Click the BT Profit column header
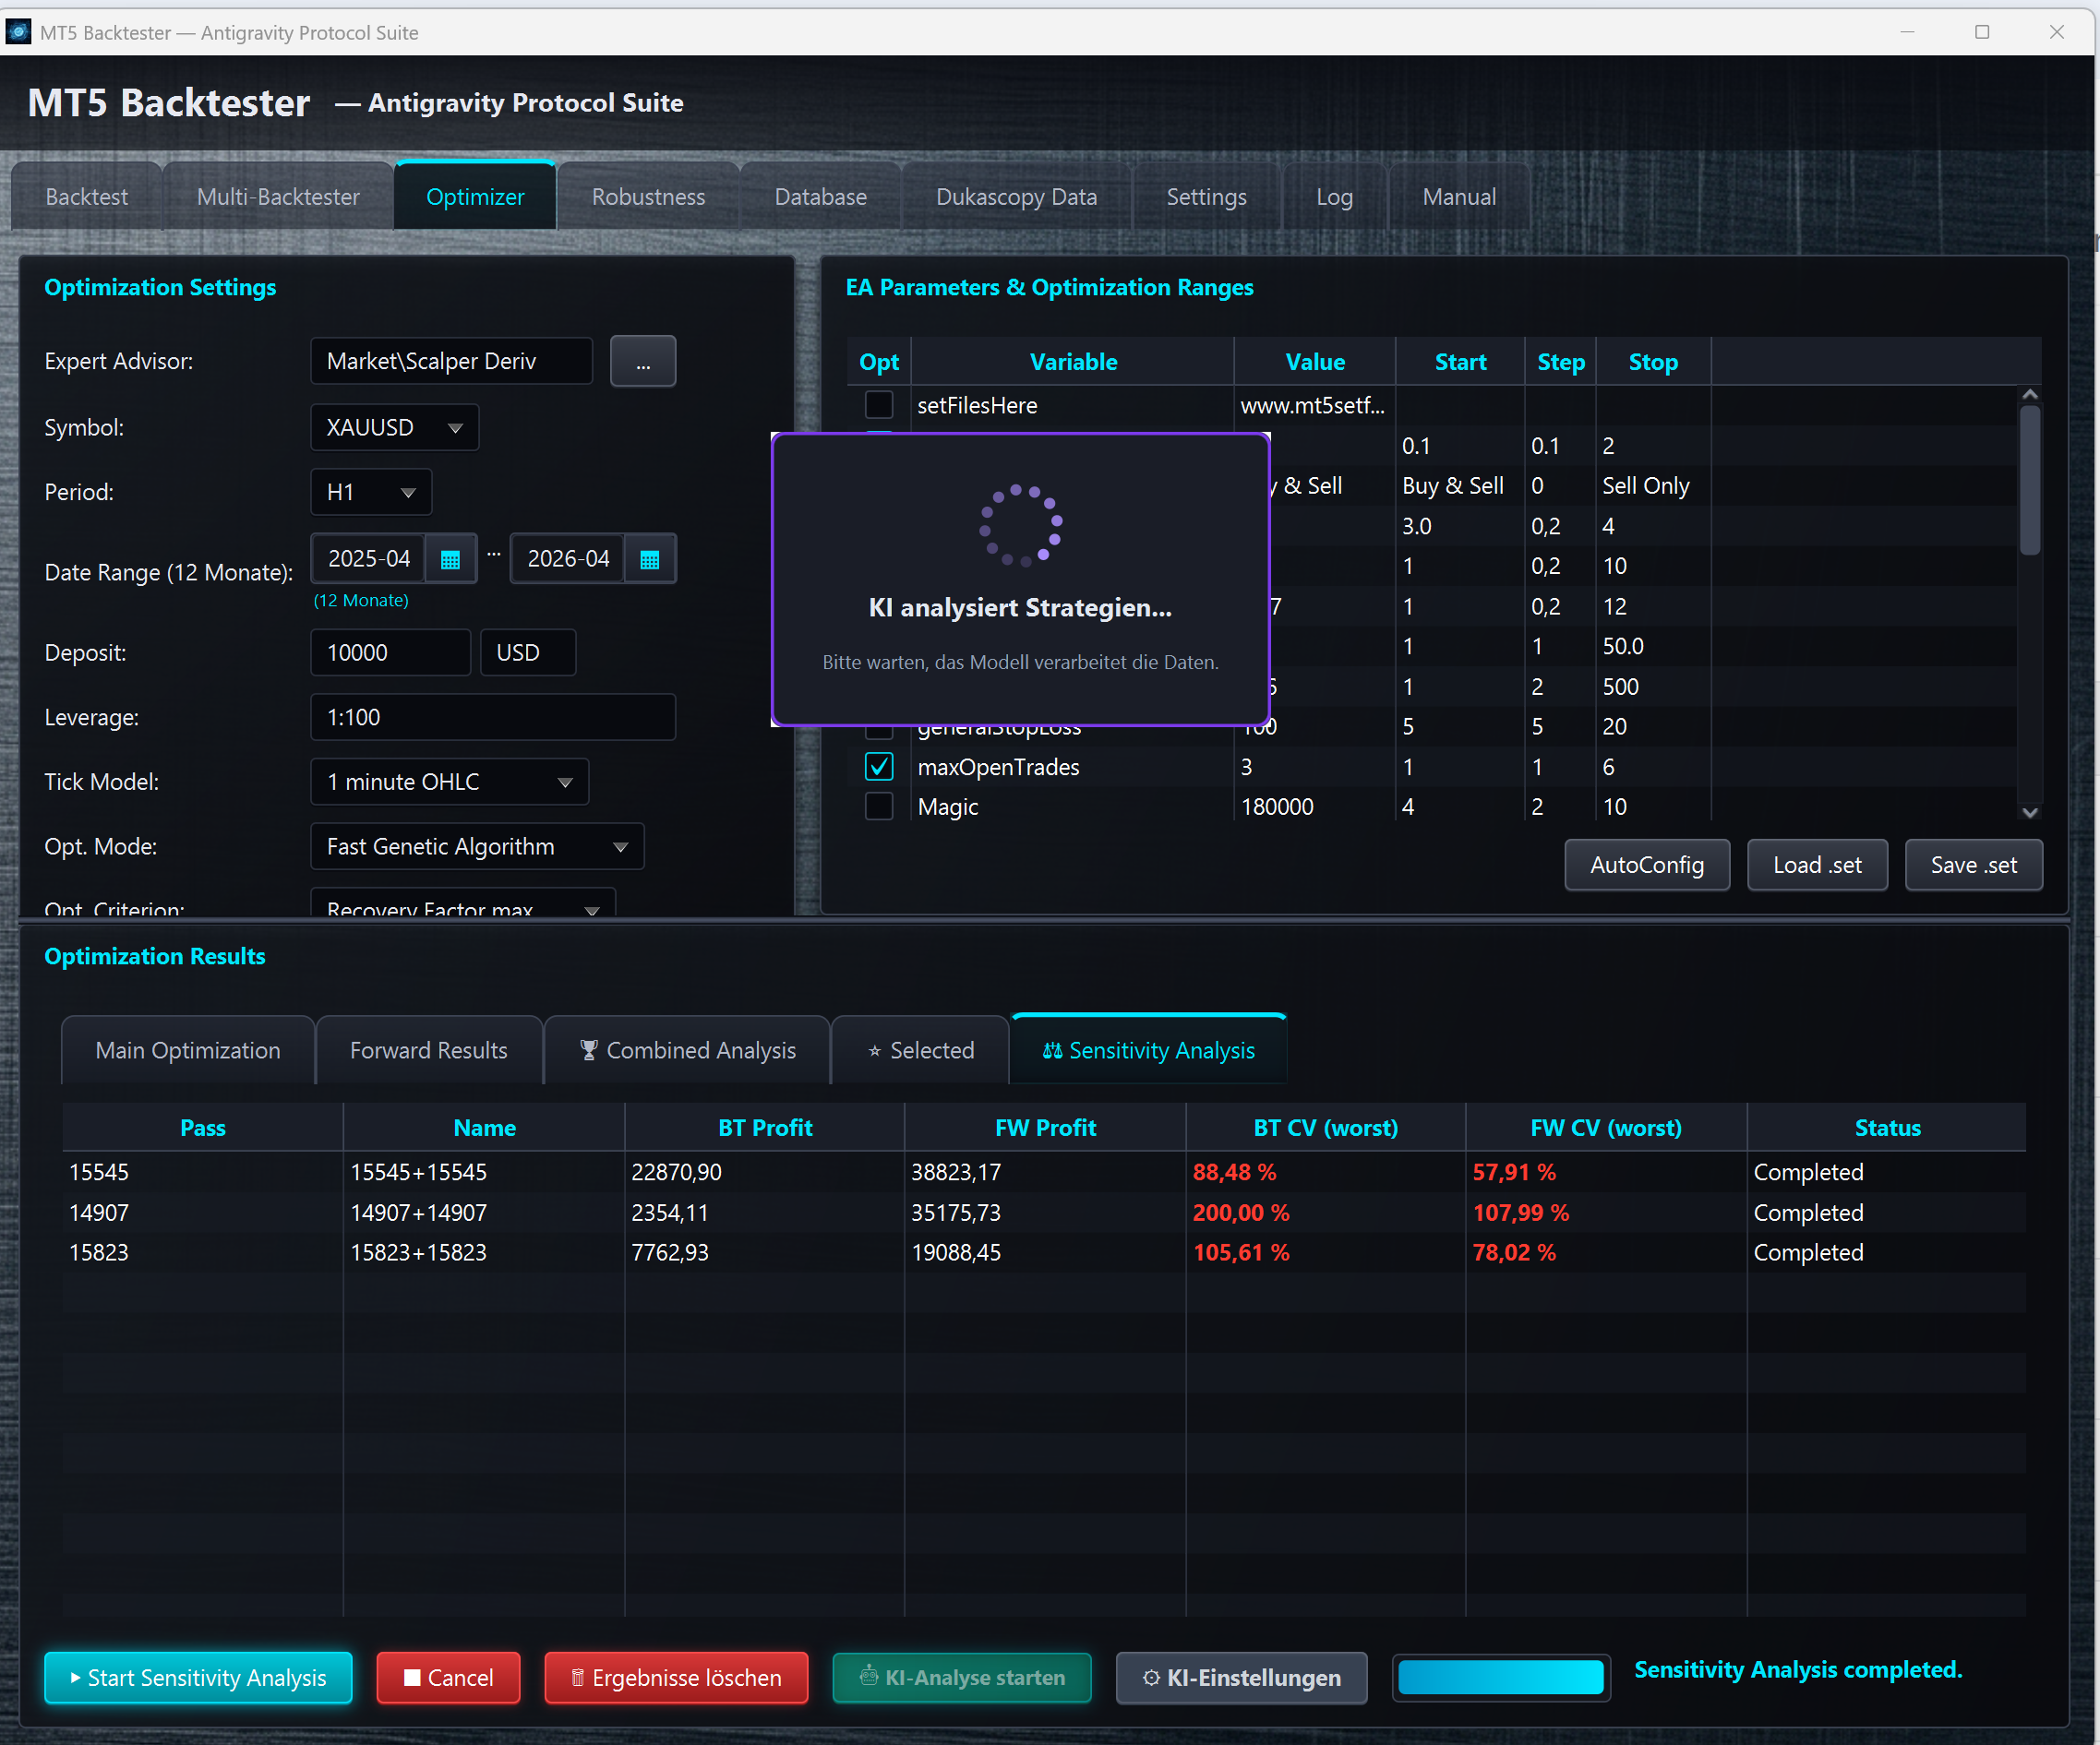Screen dimensions: 2100x1745 (x=765, y=1128)
